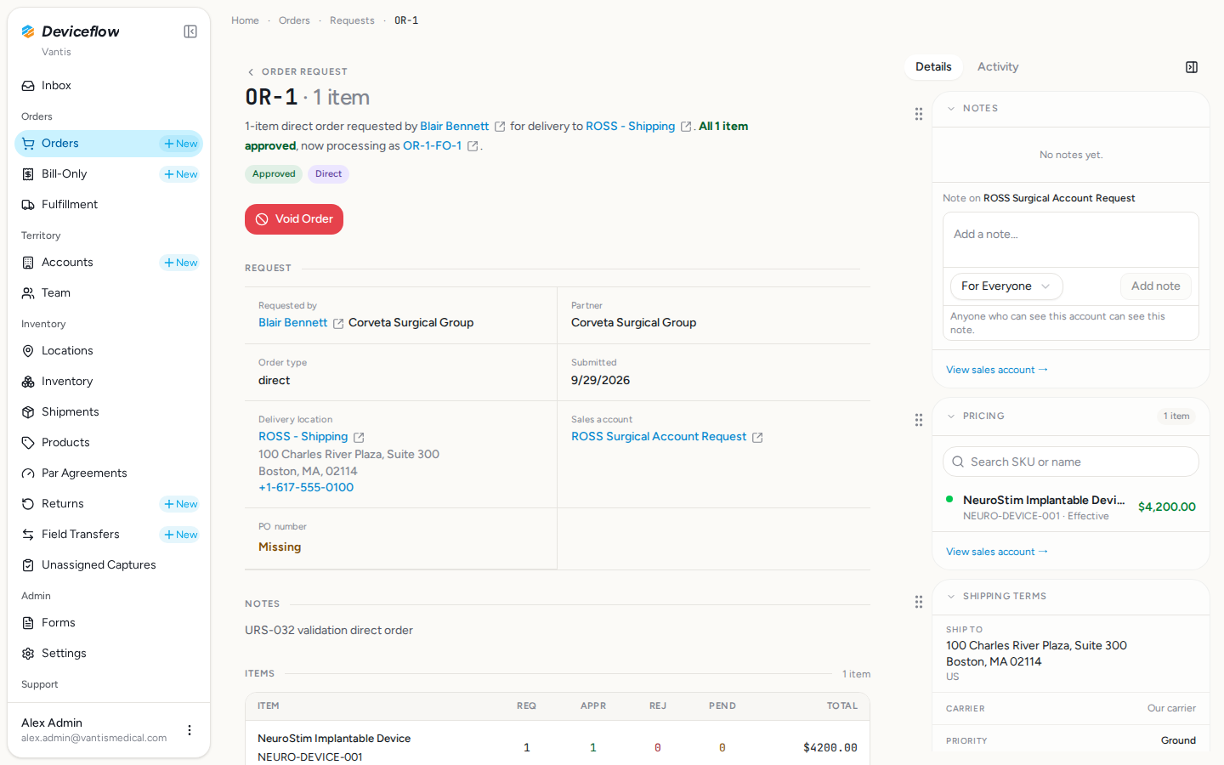Open Par Agreements in the sidebar
This screenshot has height=765, width=1224.
pos(109,473)
